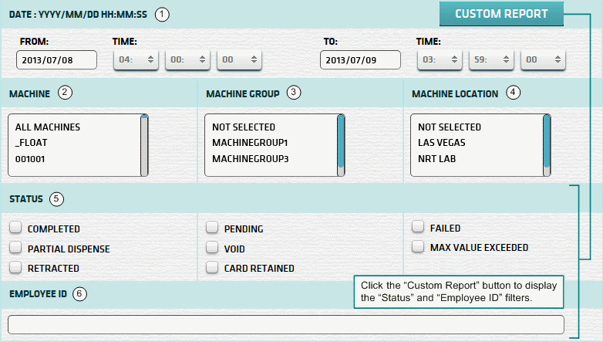603x342 pixels.
Task: Pick NRT LAB machine location
Action: pos(437,158)
